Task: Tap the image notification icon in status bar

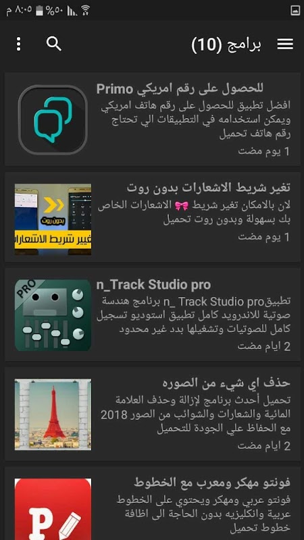Action: tap(295, 10)
